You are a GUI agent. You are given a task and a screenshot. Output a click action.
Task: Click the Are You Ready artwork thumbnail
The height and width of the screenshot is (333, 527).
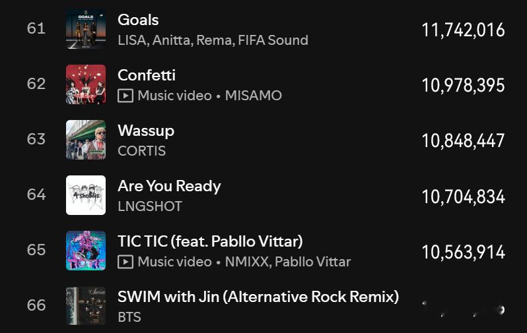point(86,195)
